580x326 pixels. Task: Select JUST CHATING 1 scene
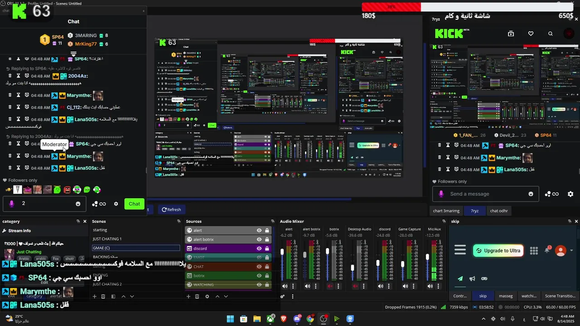136,239
